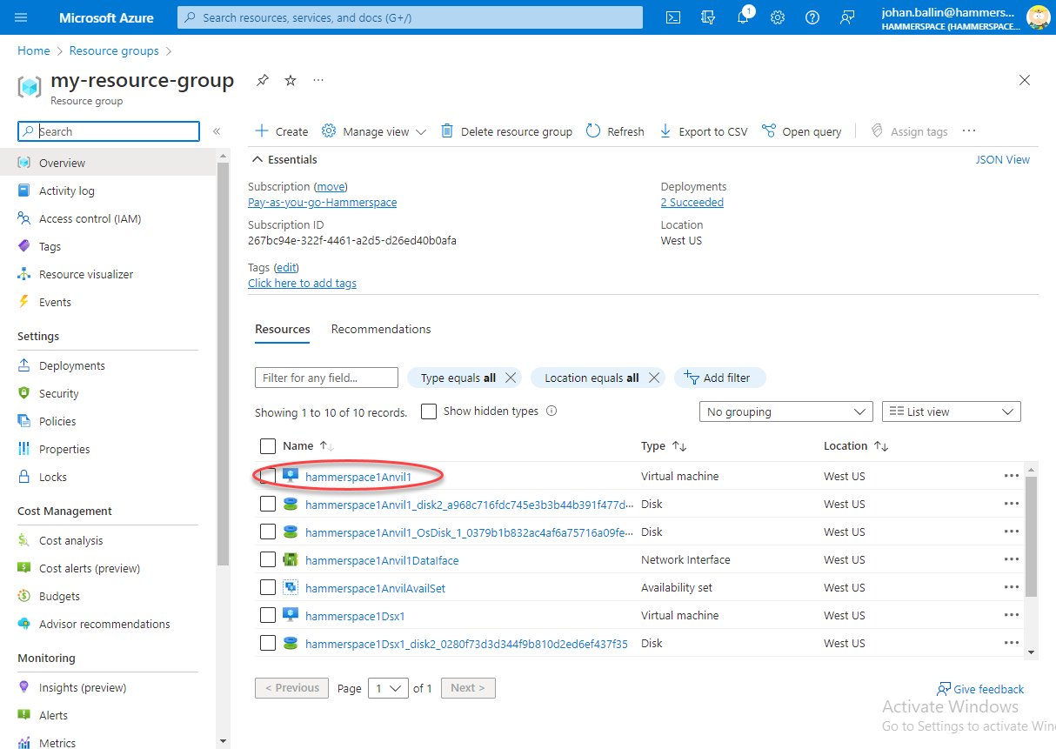This screenshot has height=749, width=1056.
Task: Click the Filter for any field box
Action: [326, 378]
